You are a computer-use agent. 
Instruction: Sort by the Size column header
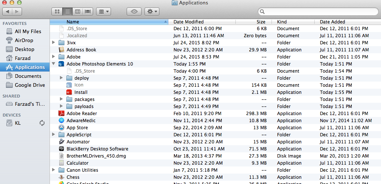(261, 22)
